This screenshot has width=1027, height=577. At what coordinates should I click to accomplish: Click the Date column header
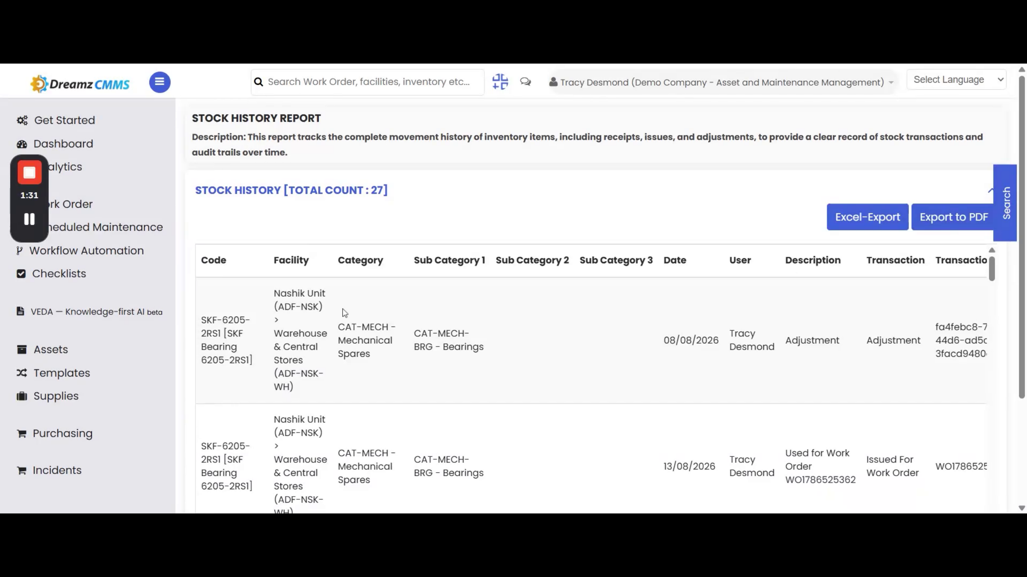click(x=675, y=260)
